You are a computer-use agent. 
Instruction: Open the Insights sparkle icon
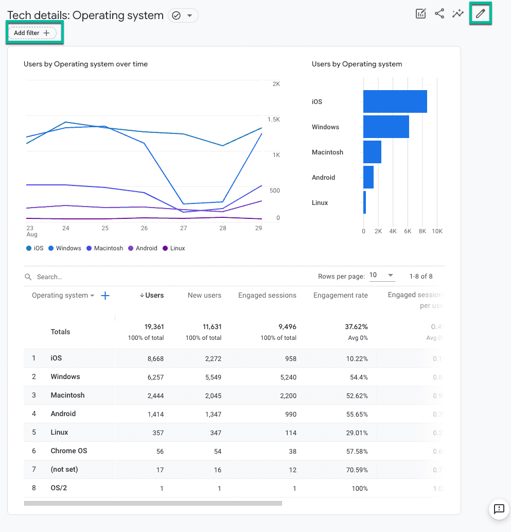tap(457, 14)
